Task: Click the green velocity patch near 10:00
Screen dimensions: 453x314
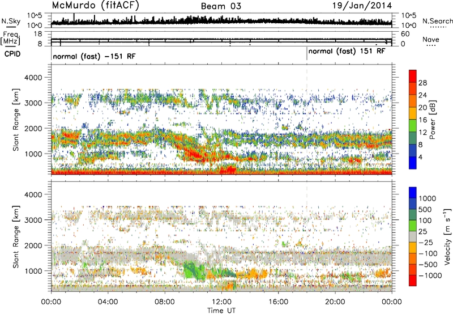Action: (194, 269)
